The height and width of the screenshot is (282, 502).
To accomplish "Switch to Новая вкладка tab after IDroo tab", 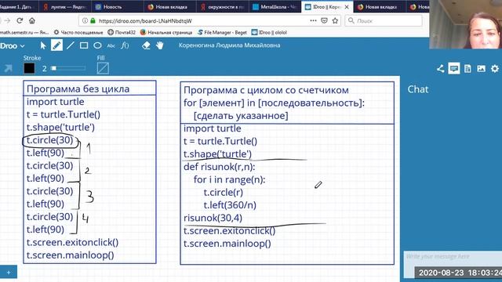I will [379, 7].
